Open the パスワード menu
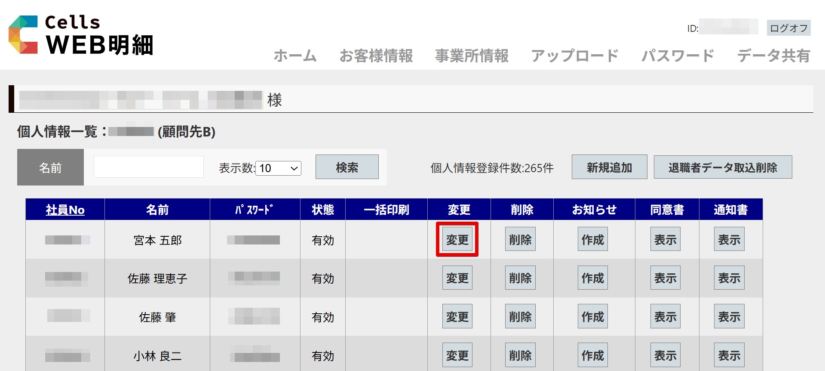Screen dimensions: 825x371 pos(678,56)
